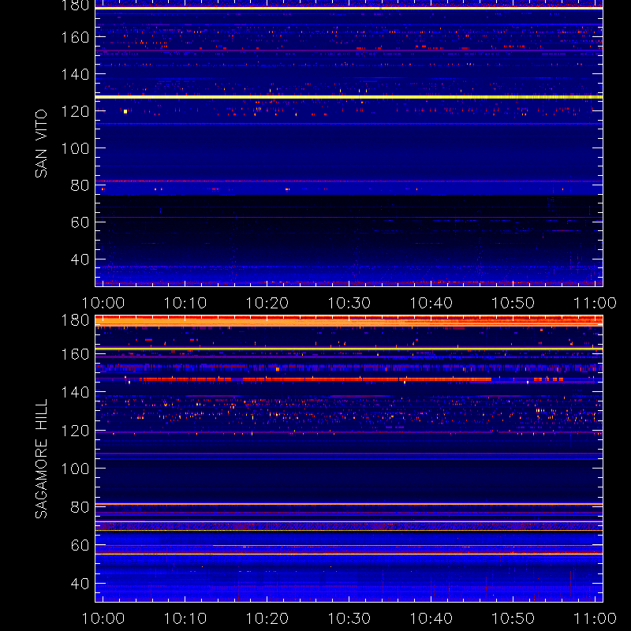
Task: Choose 10:20 under the Sagamore Hill plot
Action: (267, 618)
